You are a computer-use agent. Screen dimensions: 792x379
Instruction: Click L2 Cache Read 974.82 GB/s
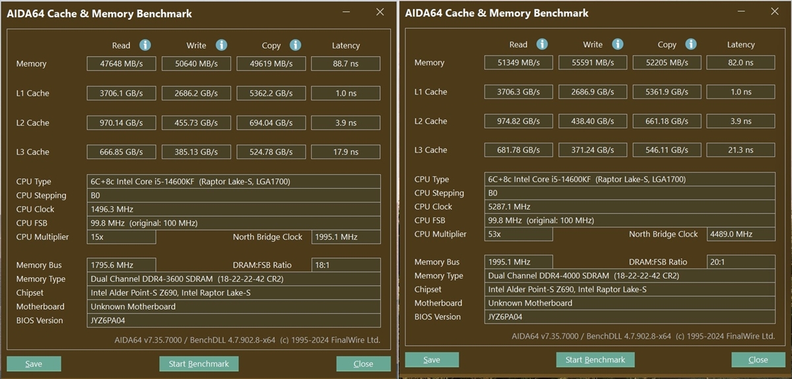tap(519, 121)
